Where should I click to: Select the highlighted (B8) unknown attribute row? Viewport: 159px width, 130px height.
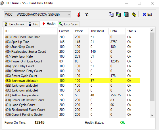click(x=72, y=81)
